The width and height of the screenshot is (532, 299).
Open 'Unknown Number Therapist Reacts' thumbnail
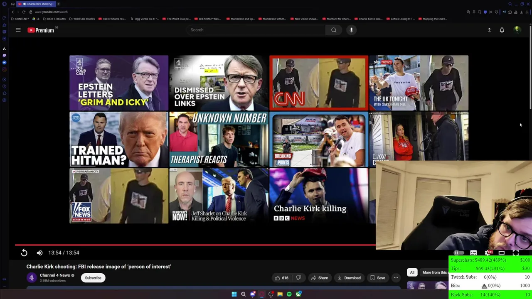click(219, 140)
